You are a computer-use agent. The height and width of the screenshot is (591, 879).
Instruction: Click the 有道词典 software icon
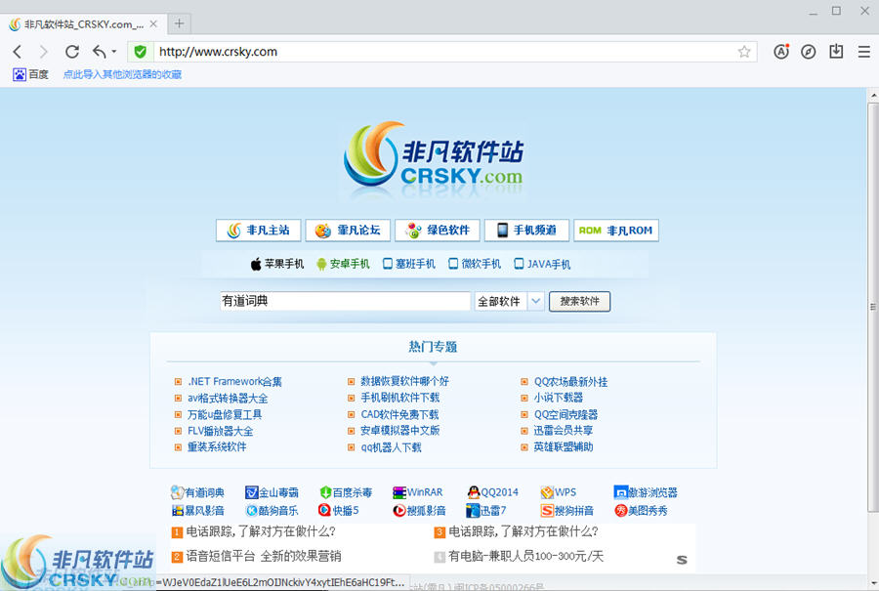click(178, 492)
